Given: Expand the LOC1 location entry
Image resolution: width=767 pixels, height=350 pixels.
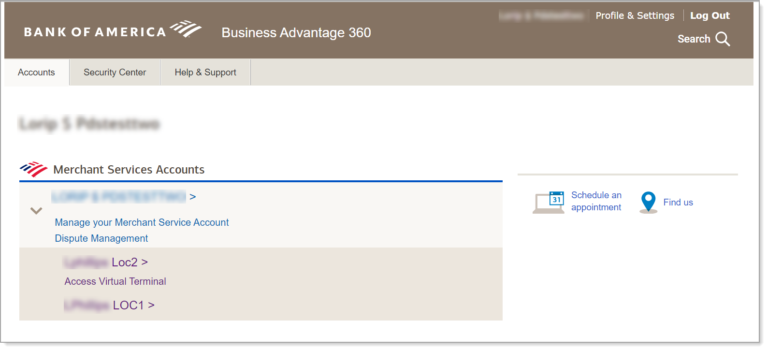Looking at the screenshot, I should click(x=132, y=305).
